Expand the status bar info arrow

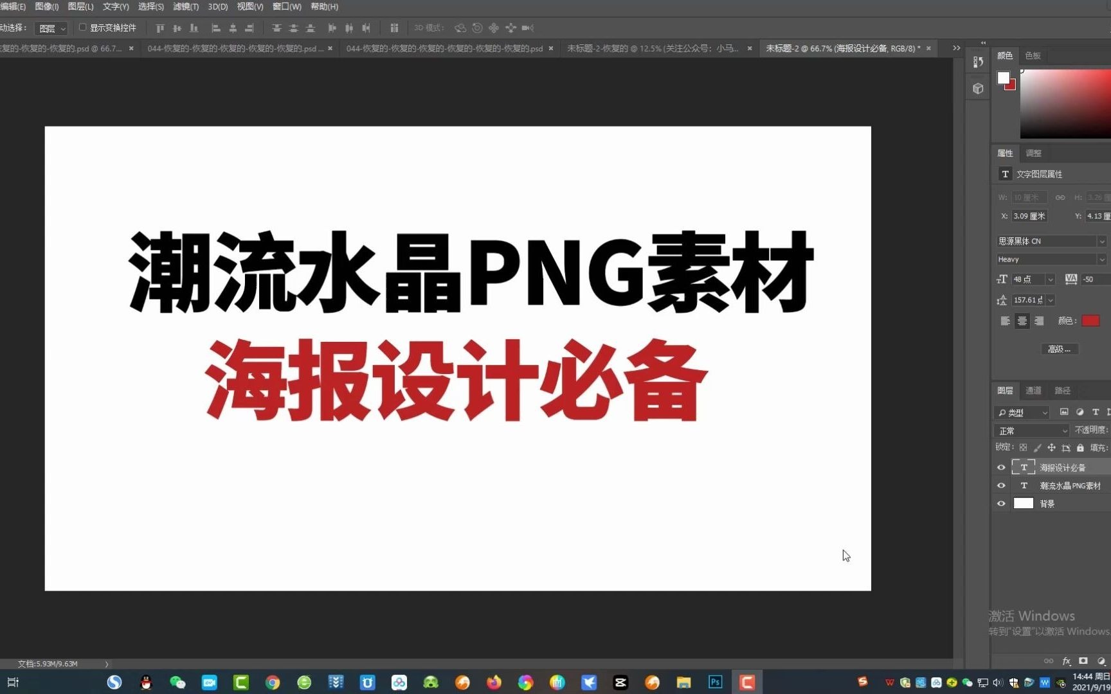pyautogui.click(x=107, y=664)
